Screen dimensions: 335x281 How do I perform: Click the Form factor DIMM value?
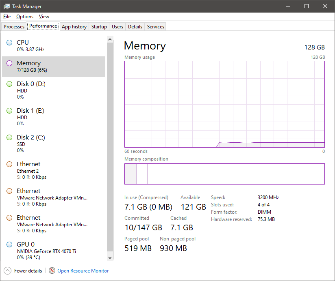pyautogui.click(x=265, y=212)
